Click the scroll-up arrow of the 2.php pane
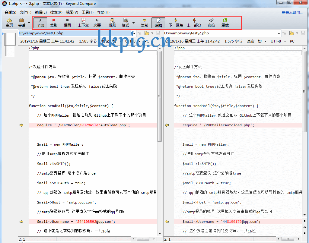Screen dimensions: 309x243 click(304, 48)
